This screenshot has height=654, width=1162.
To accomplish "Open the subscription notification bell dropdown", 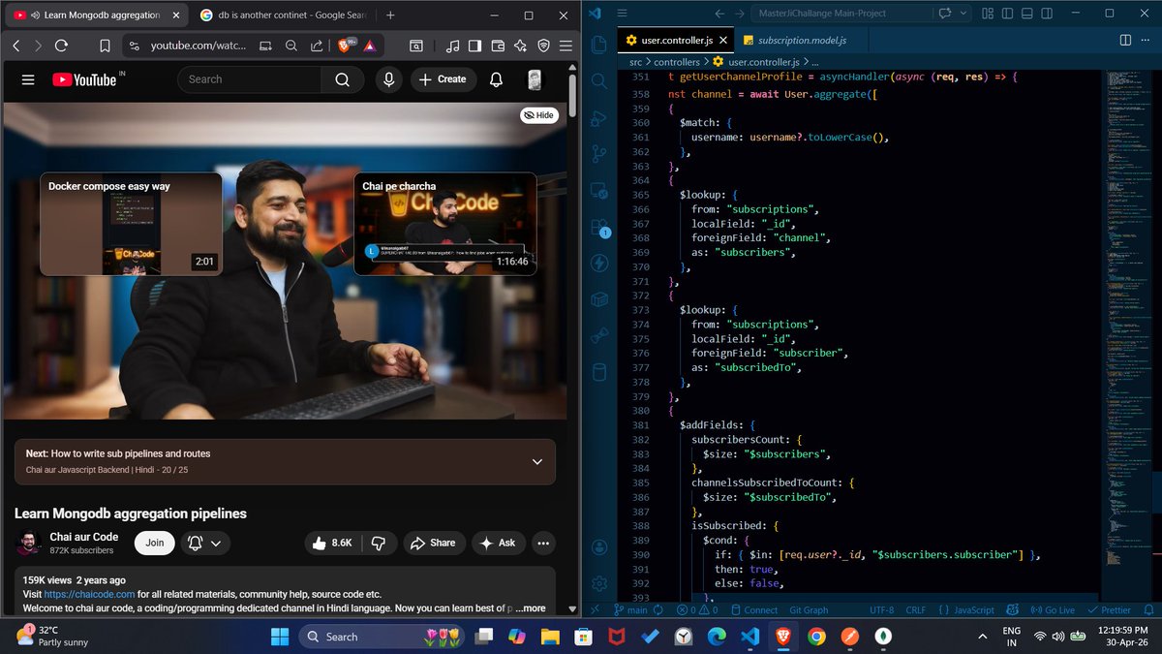I will (206, 543).
